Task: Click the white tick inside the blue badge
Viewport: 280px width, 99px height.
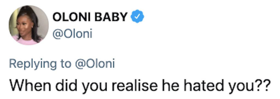Action: click(x=138, y=17)
